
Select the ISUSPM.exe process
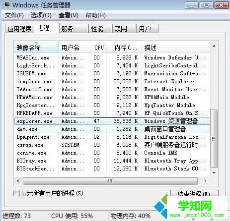click(112, 73)
